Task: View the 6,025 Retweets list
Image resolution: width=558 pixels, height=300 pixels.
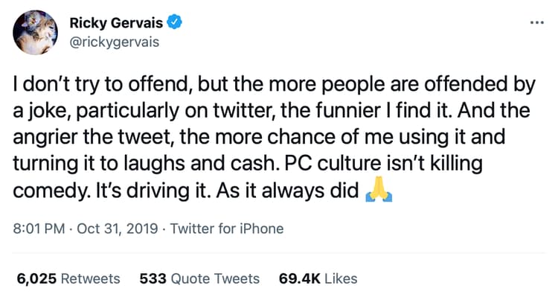Action: tap(68, 278)
